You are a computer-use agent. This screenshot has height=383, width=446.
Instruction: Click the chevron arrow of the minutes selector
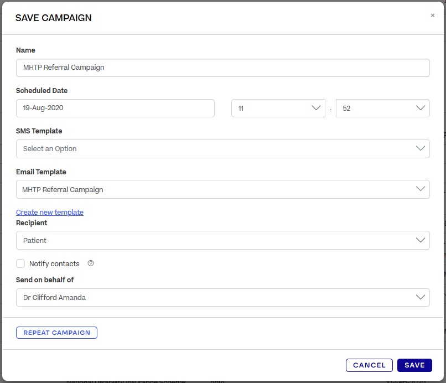(x=421, y=108)
